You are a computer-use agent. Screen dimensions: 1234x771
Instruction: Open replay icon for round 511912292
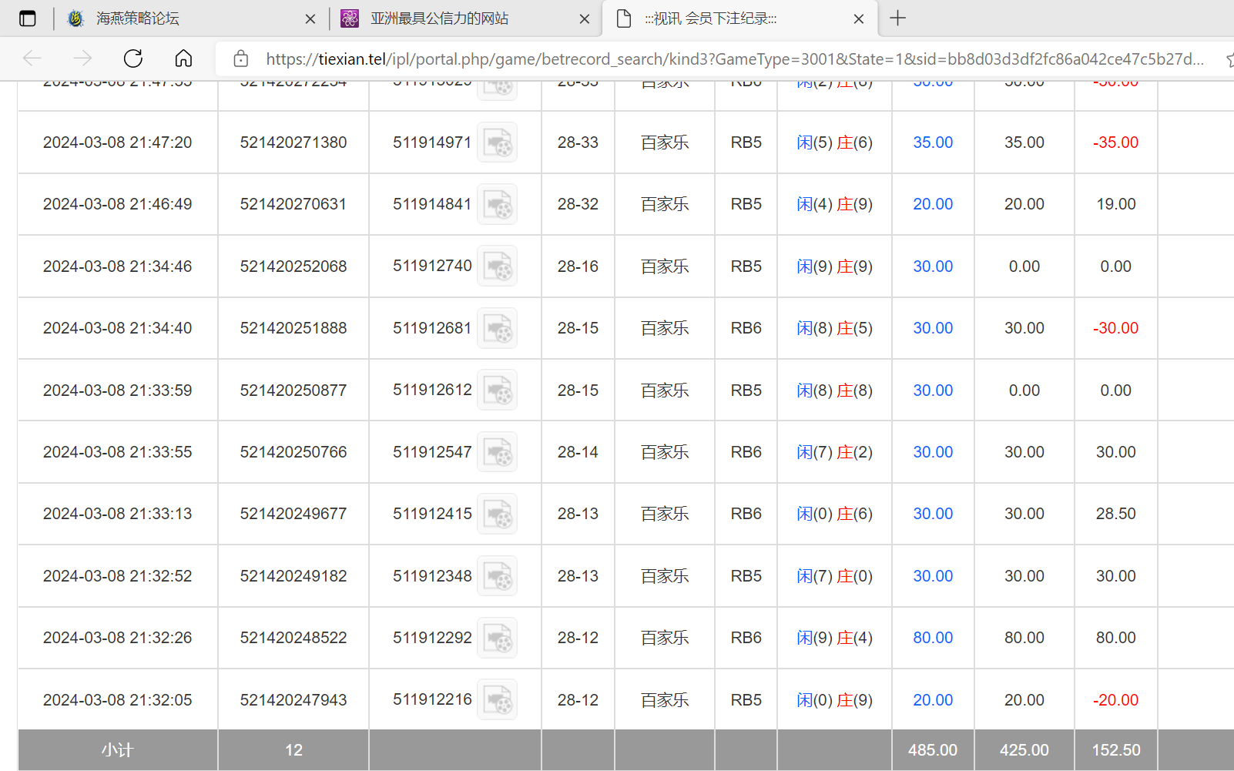click(x=497, y=638)
